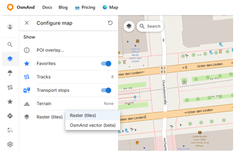Open the Tracks list row
Viewport: 235px width, 151px height.
[69, 77]
